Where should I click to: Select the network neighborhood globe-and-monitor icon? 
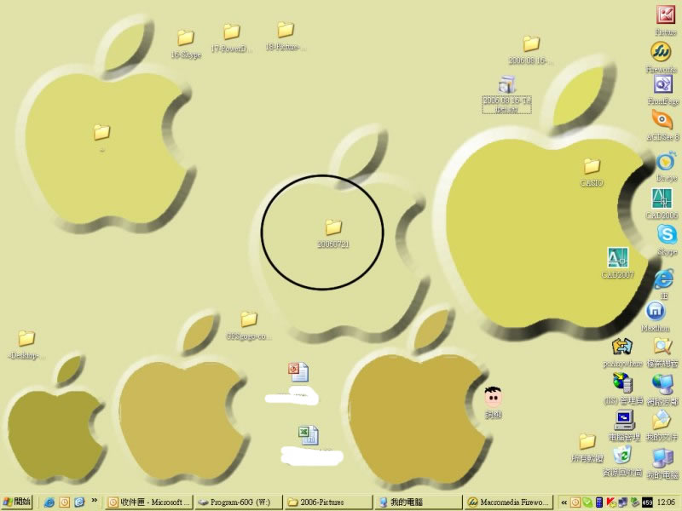(662, 384)
